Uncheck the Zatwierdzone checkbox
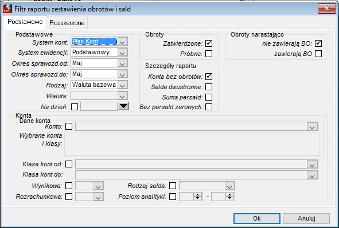The height and width of the screenshot is (228, 339). [x=209, y=43]
